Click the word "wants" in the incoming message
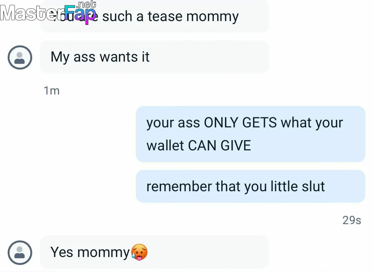373x272 pixels. (119, 57)
